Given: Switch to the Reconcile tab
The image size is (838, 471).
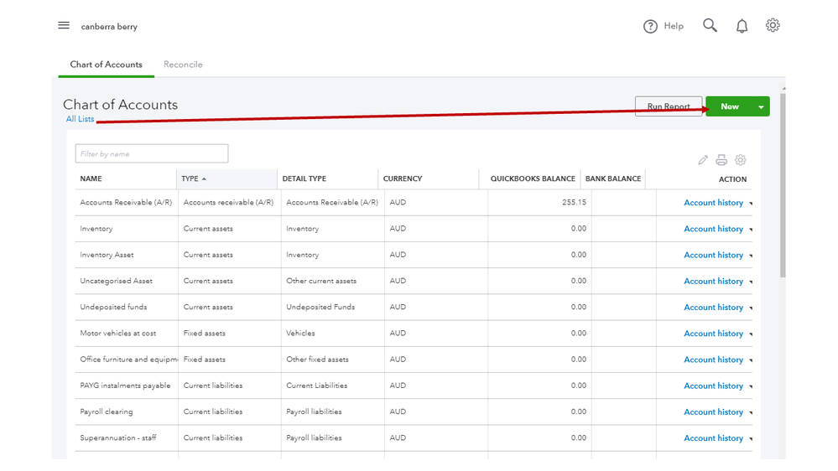Looking at the screenshot, I should point(183,65).
